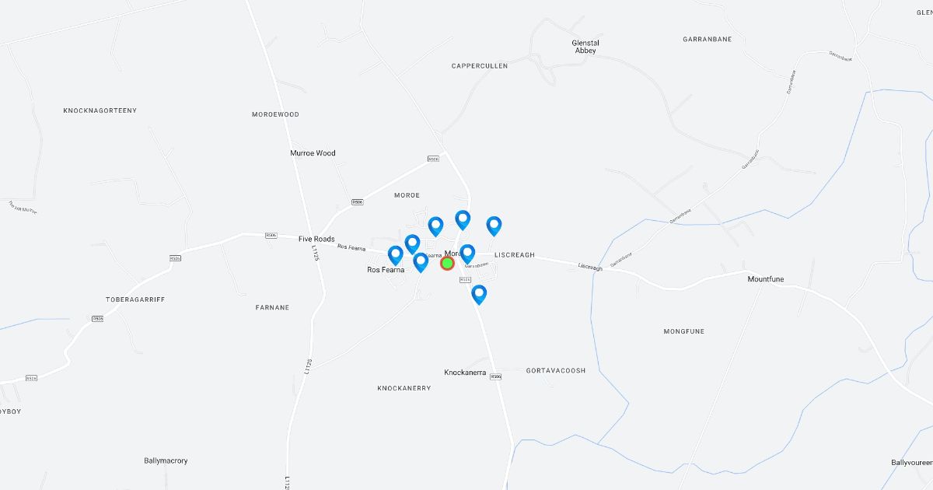Viewport: 933px width, 490px height.
Task: Click the Knockanerra place label
Action: pyautogui.click(x=465, y=373)
